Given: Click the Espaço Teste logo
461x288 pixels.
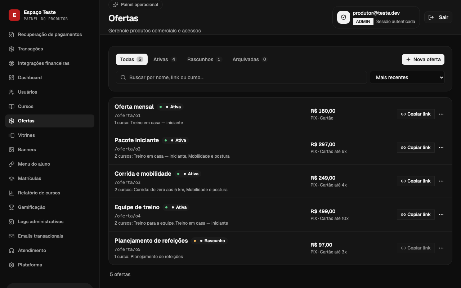Looking at the screenshot, I should [14, 15].
